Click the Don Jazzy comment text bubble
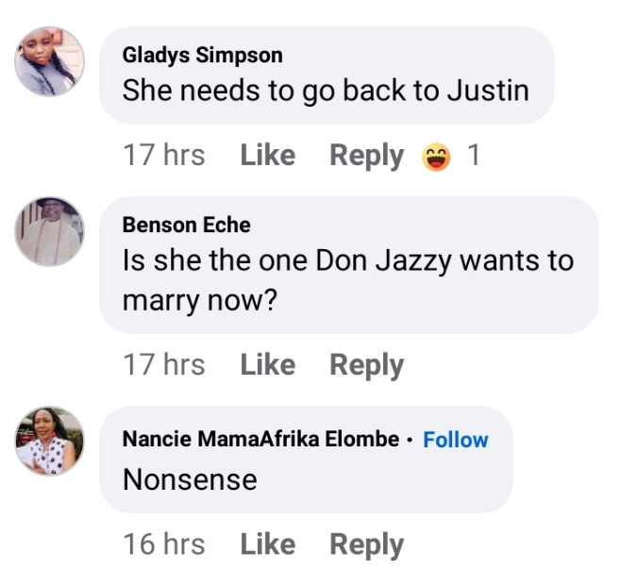The height and width of the screenshot is (570, 637). [x=347, y=280]
